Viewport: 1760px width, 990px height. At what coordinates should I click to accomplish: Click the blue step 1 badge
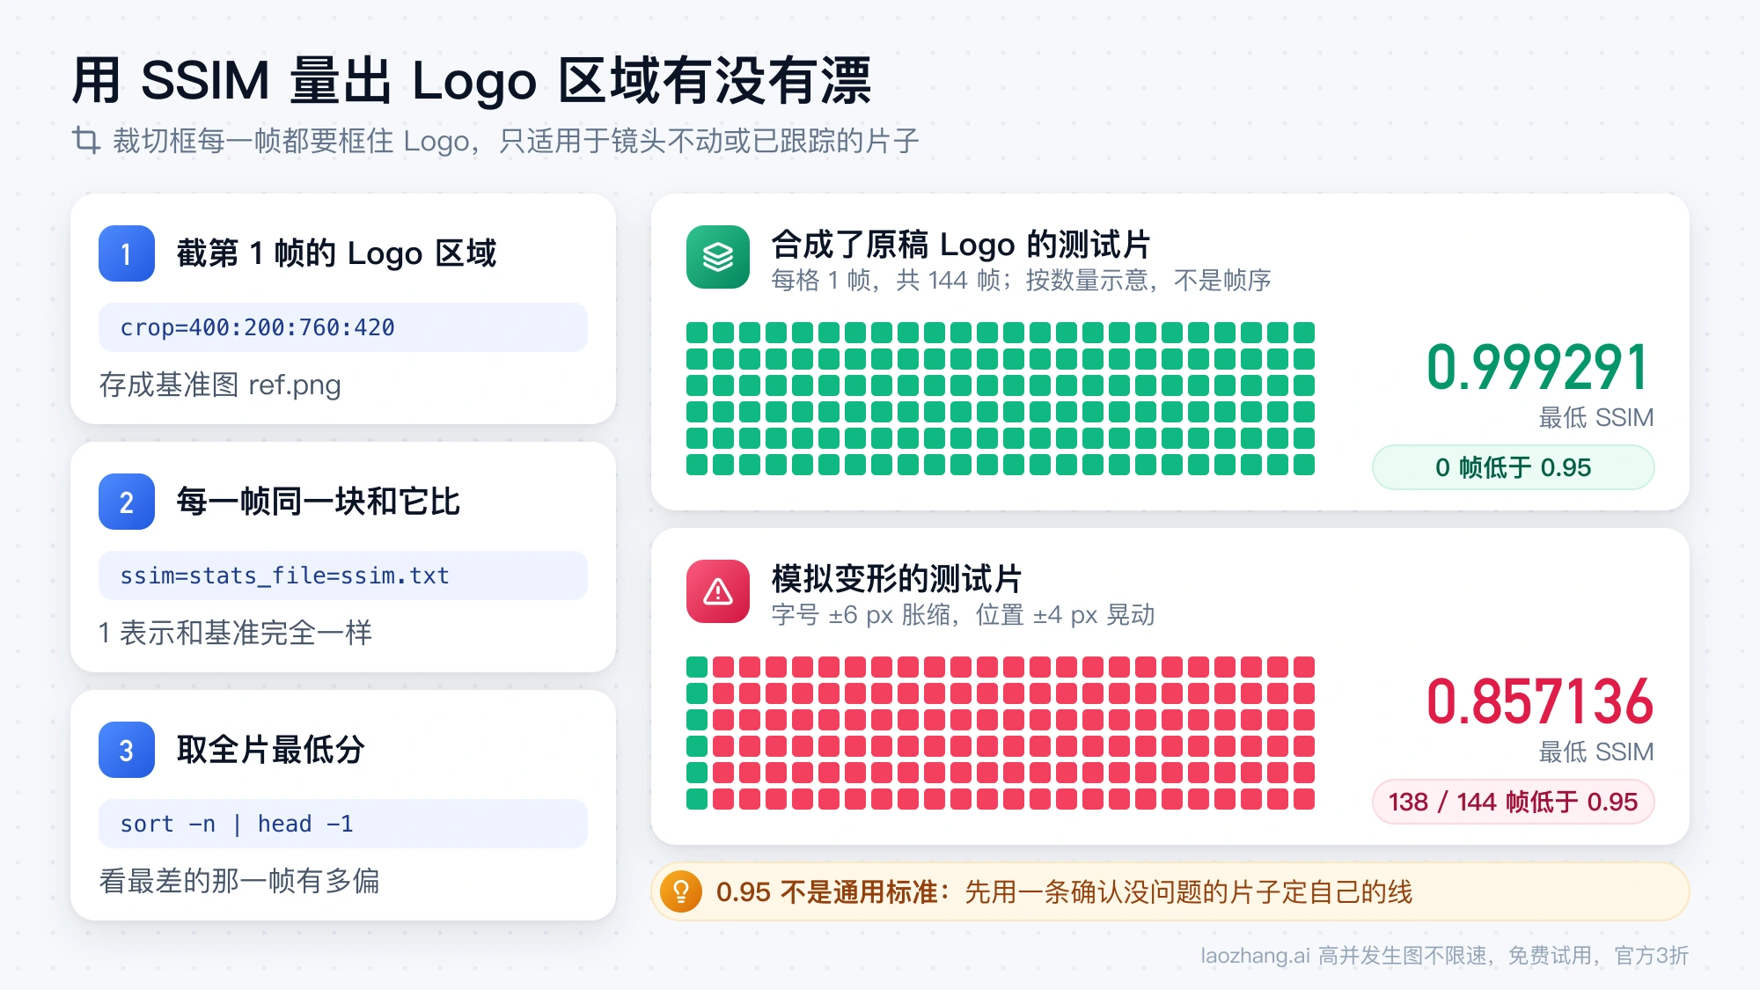[127, 253]
